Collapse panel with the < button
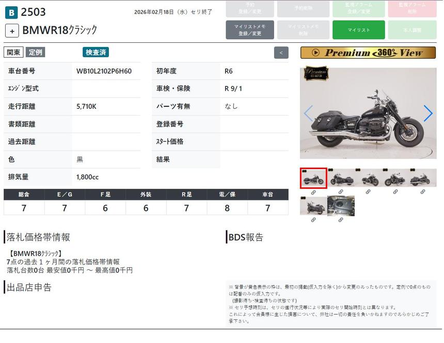Image resolution: width=444 pixels, height=343 pixels. tap(281, 53)
